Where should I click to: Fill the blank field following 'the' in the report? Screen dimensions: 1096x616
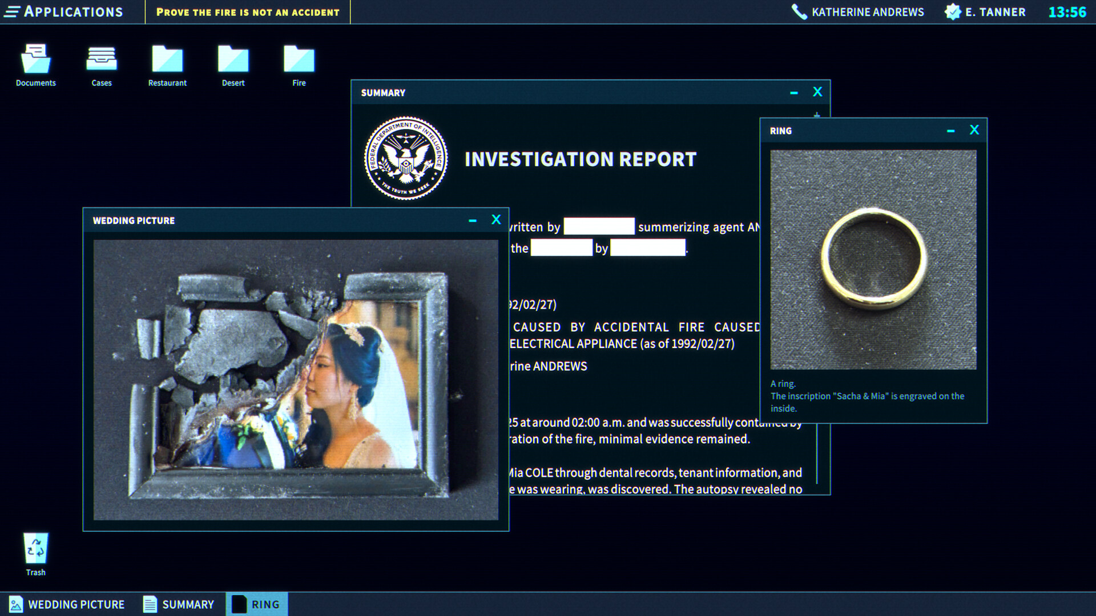point(561,248)
